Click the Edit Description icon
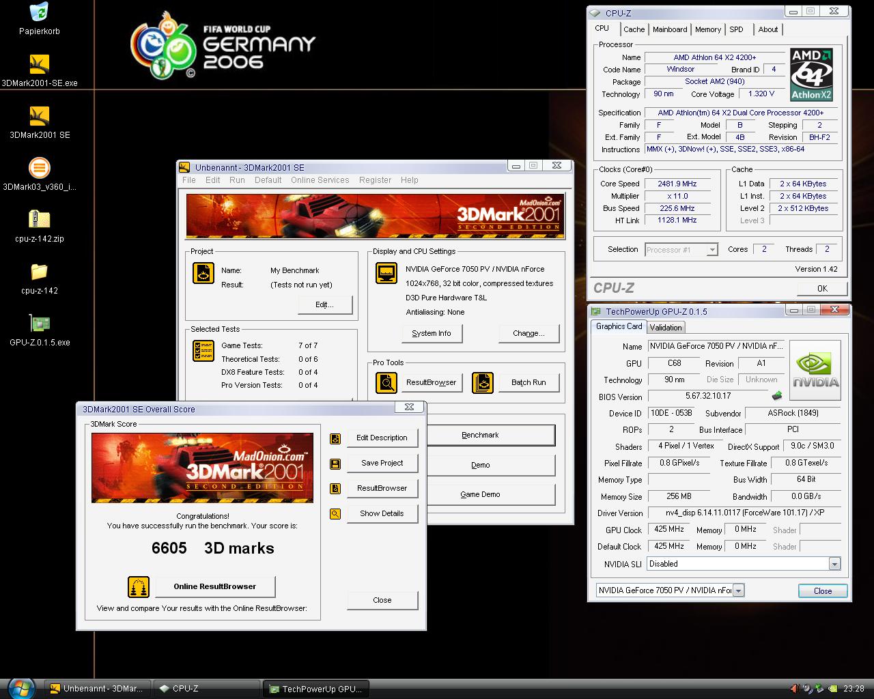The width and height of the screenshot is (874, 699). click(x=335, y=438)
